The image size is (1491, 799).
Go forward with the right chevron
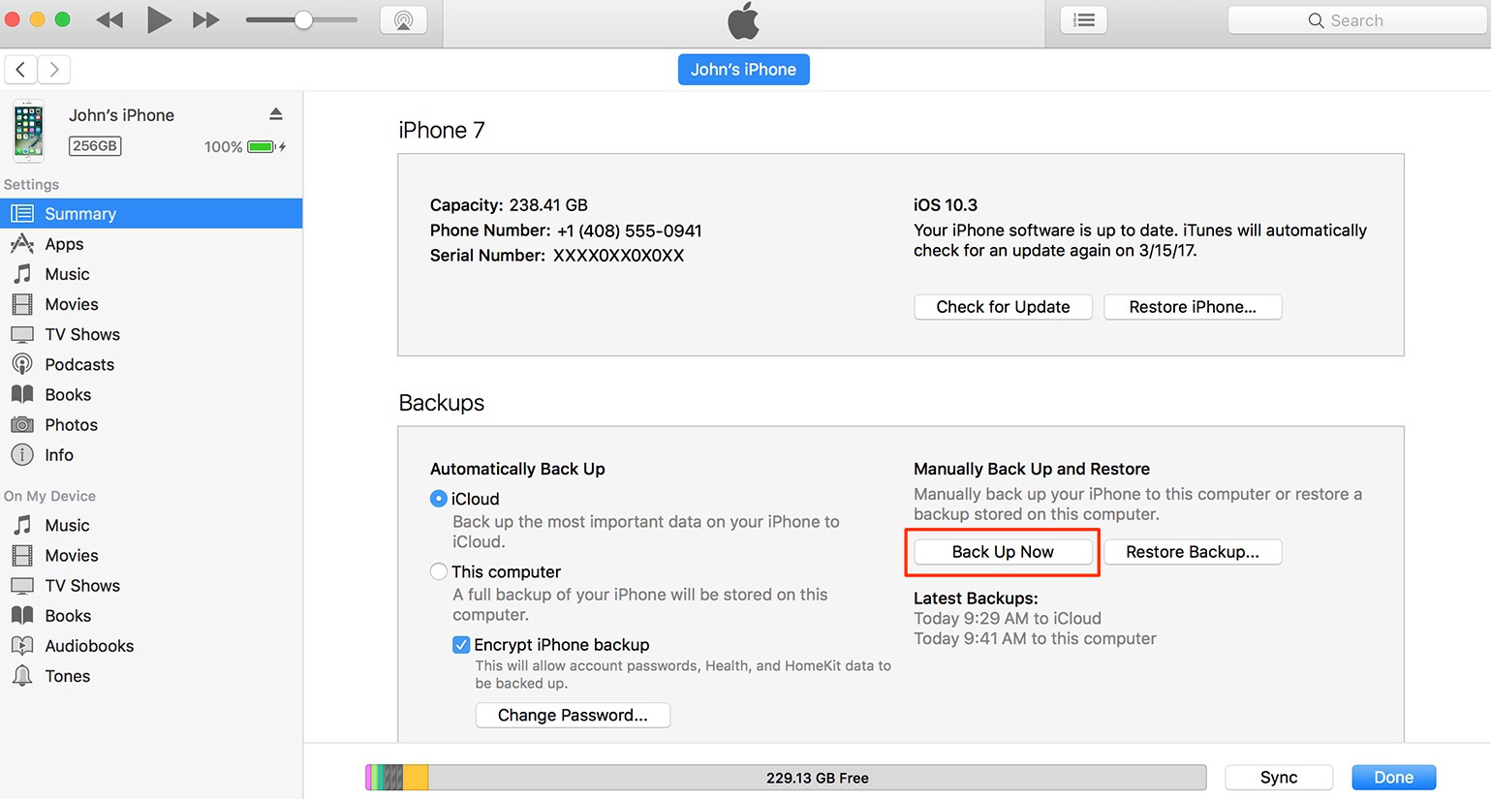click(54, 70)
